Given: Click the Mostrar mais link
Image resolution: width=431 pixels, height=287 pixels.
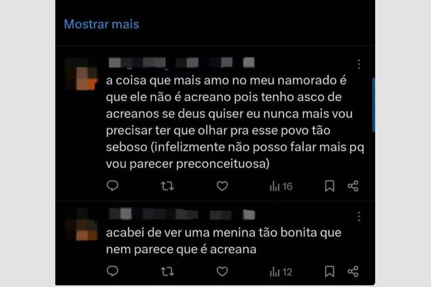Looking at the screenshot, I should [x=102, y=24].
